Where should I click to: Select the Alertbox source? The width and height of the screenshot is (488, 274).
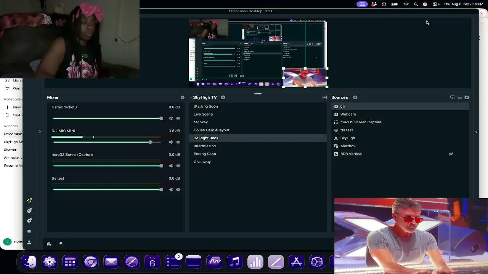[x=400, y=146]
